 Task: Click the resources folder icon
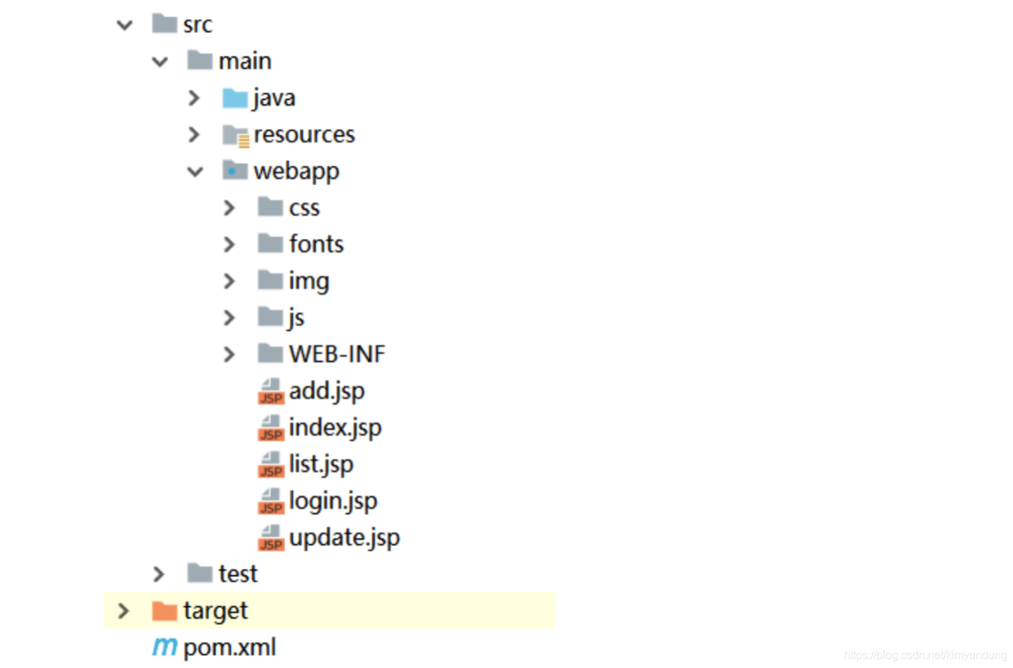pos(236,135)
